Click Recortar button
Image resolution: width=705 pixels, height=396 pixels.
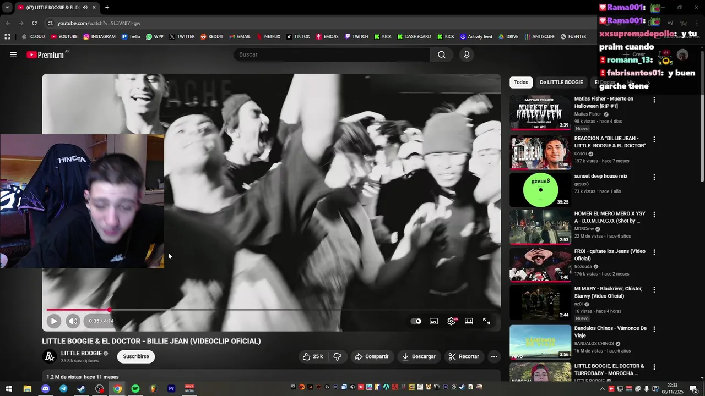click(x=464, y=356)
